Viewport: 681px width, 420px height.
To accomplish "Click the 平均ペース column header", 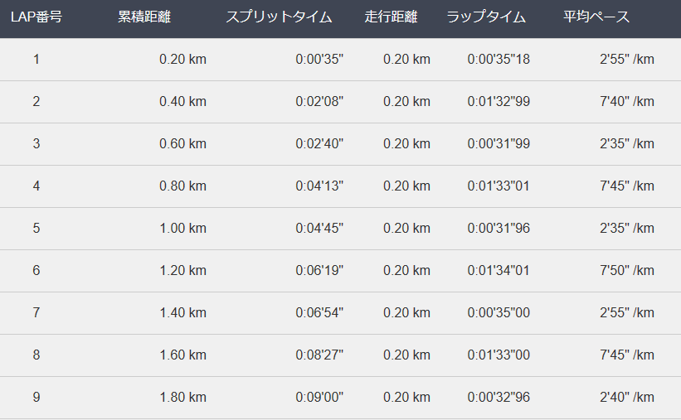I will [x=596, y=17].
